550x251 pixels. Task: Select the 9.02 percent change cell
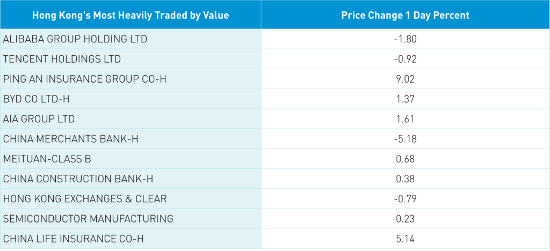(405, 79)
